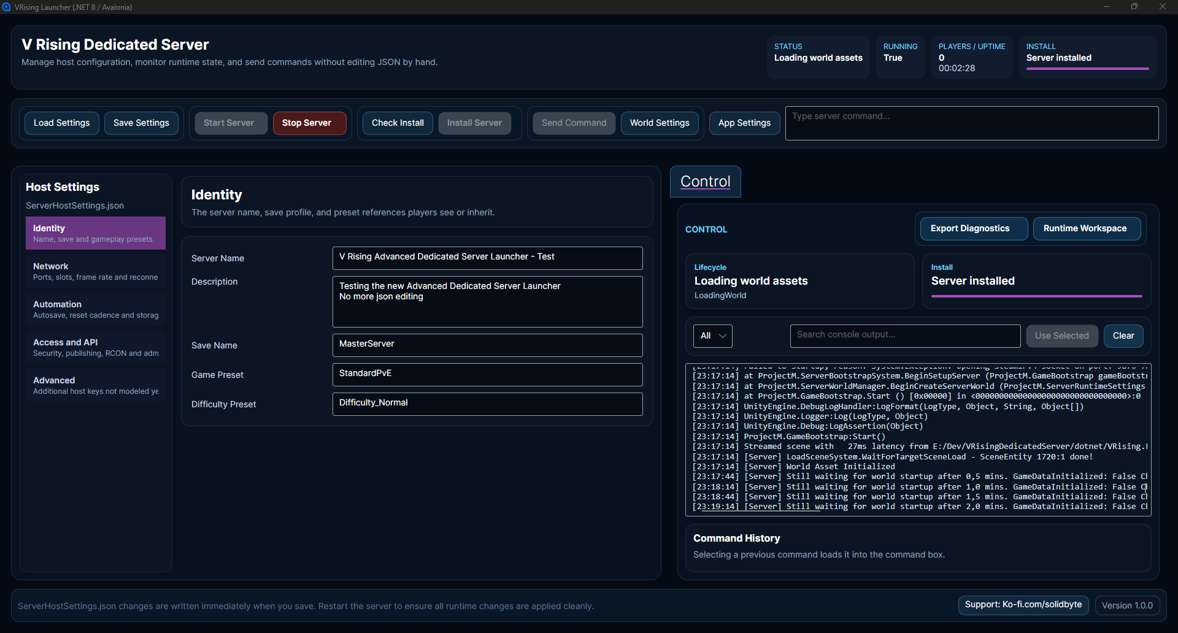Screen dimensions: 1178x633
Task: Run Check Install
Action: tap(398, 123)
